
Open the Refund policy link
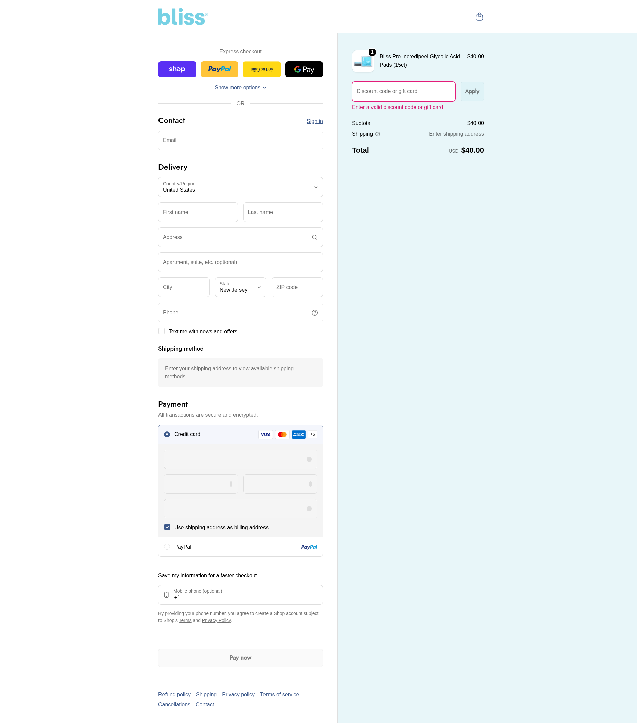174,694
